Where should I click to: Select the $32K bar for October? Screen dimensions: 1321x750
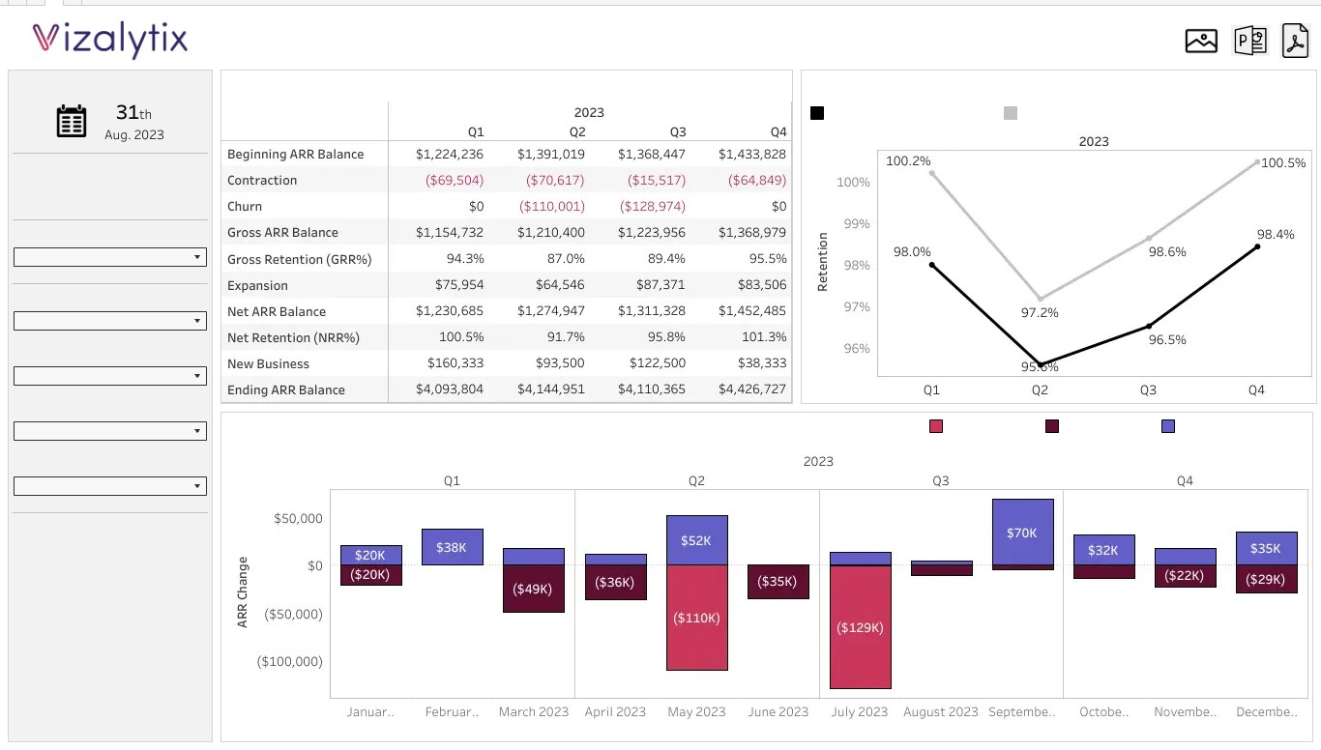click(1104, 550)
